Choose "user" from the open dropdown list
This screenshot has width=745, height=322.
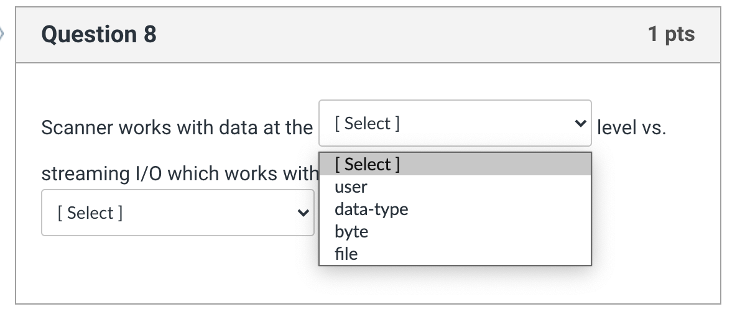351,187
